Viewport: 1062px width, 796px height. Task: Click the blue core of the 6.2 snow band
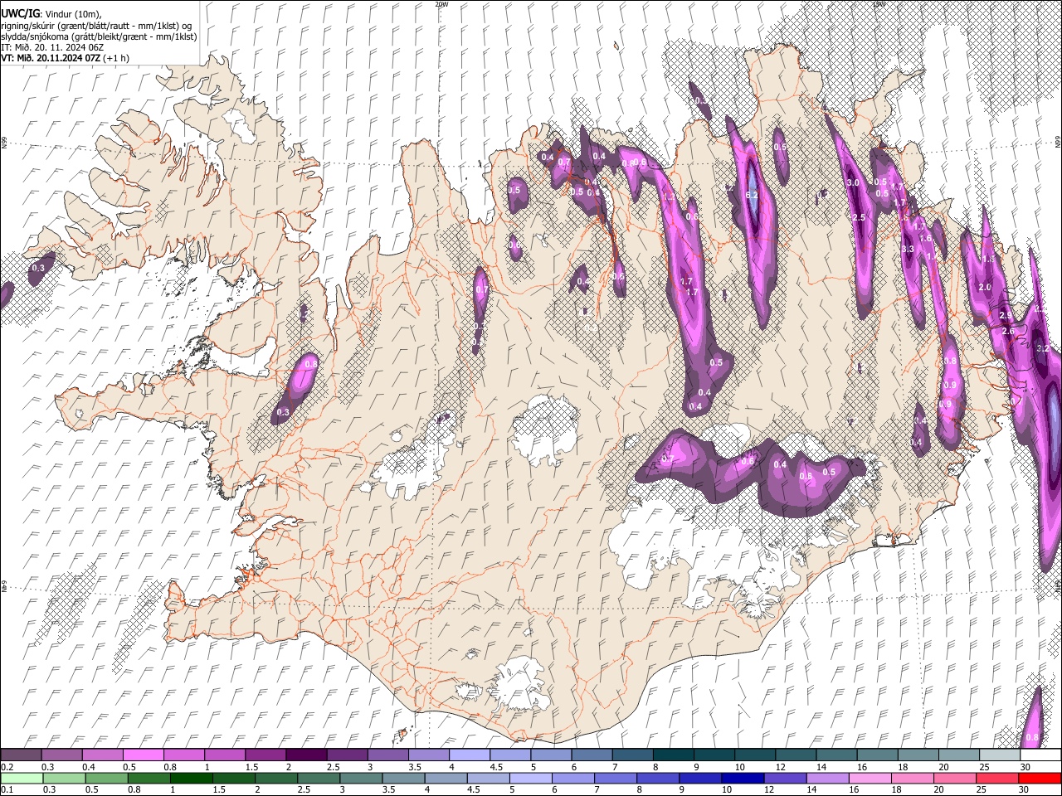click(x=753, y=191)
